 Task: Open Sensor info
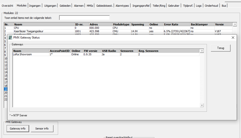[42, 129]
